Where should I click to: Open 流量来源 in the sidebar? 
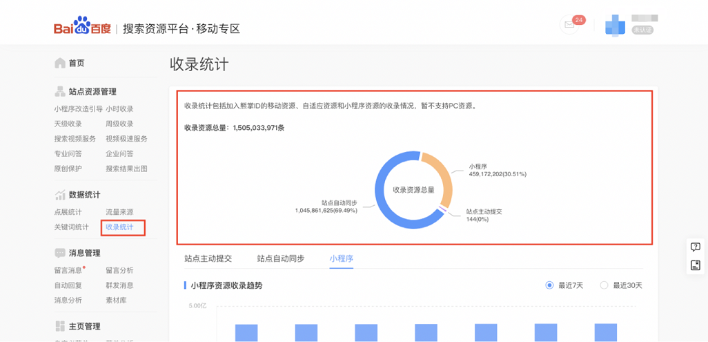pos(119,212)
